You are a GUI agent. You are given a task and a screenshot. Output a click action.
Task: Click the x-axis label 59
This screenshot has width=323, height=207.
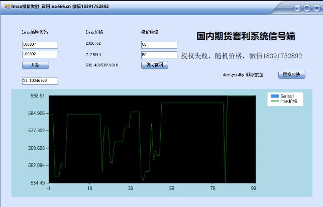[172, 188]
